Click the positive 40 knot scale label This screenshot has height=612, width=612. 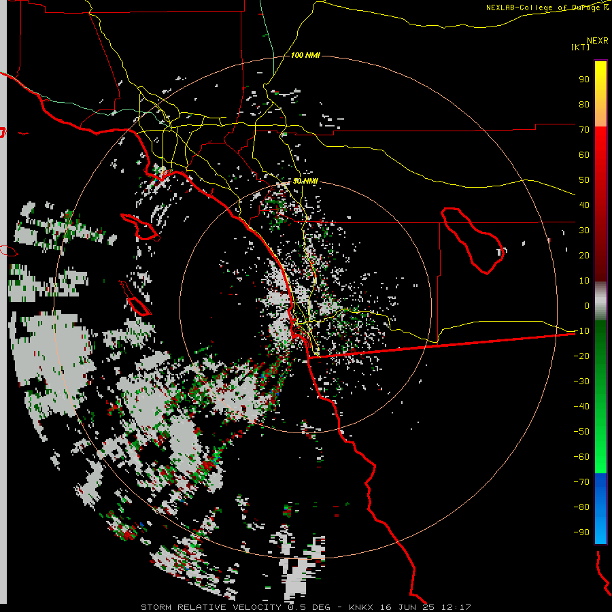pos(584,205)
